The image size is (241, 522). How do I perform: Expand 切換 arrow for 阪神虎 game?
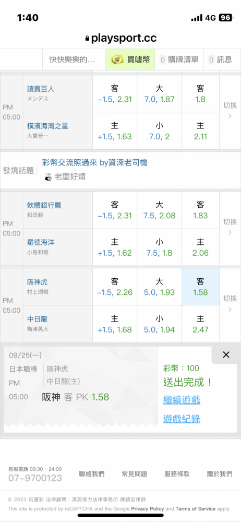tap(230, 305)
